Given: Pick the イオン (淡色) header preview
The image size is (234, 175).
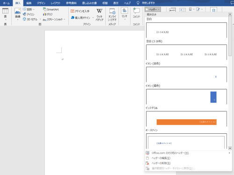Looking at the screenshot, I should [x=186, y=74].
